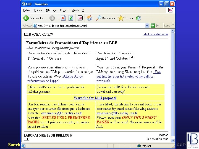Image resolution: width=199 pixels, height=149 pixels.
Task: Open the Outils menu
Action: point(75,10)
